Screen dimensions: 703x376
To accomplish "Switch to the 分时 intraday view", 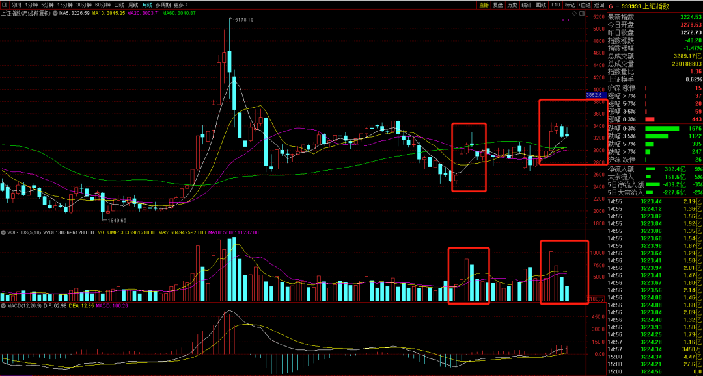I will pos(16,5).
